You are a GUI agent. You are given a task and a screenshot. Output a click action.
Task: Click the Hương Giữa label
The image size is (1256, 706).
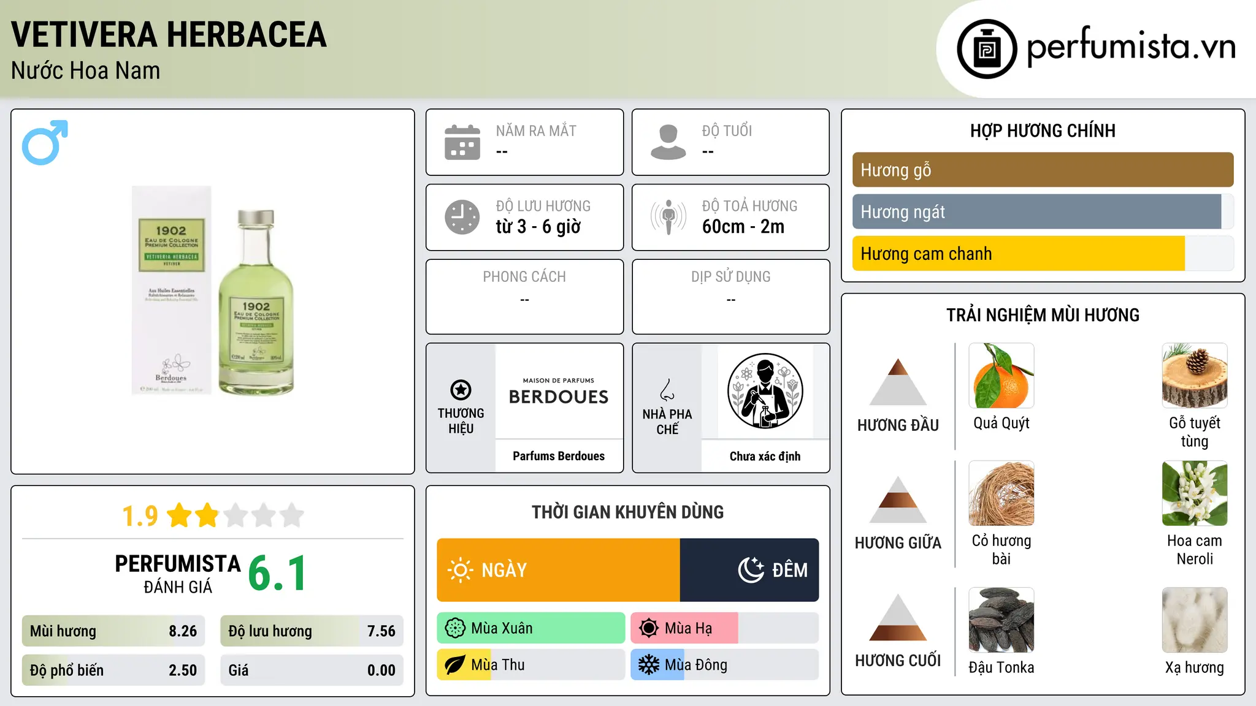pos(898,543)
